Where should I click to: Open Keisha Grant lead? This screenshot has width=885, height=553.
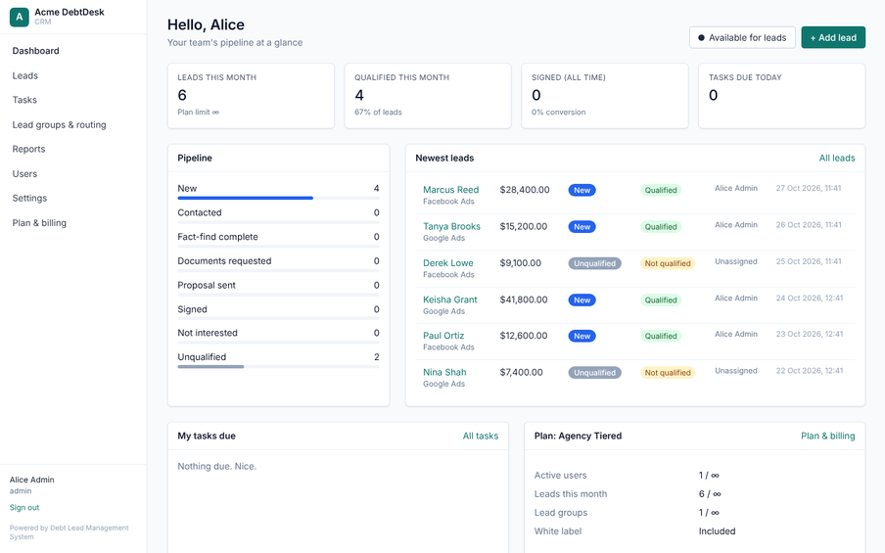[x=449, y=300]
